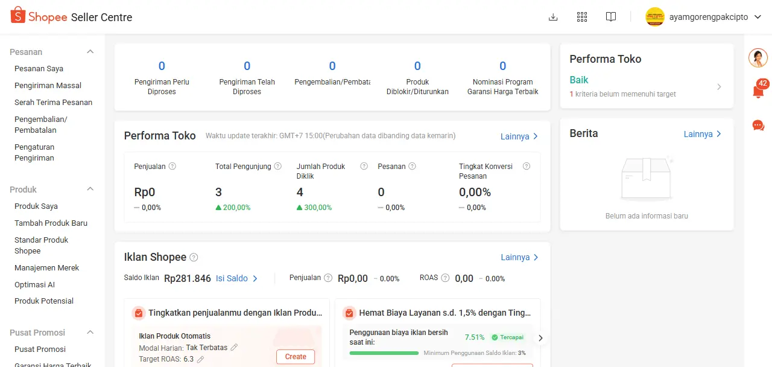772x367 pixels.
Task: Click help icon beside Pesanan metric
Action: tap(413, 166)
